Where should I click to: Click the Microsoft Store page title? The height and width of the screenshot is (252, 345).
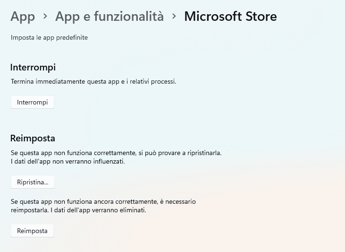[x=230, y=17]
